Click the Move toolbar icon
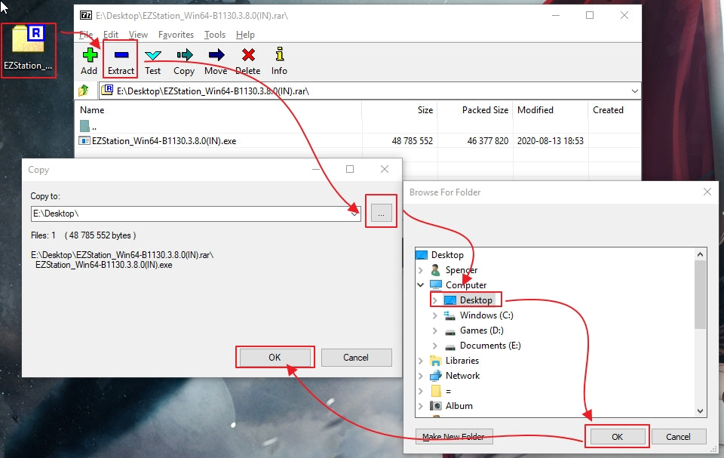The height and width of the screenshot is (458, 724). [x=216, y=60]
